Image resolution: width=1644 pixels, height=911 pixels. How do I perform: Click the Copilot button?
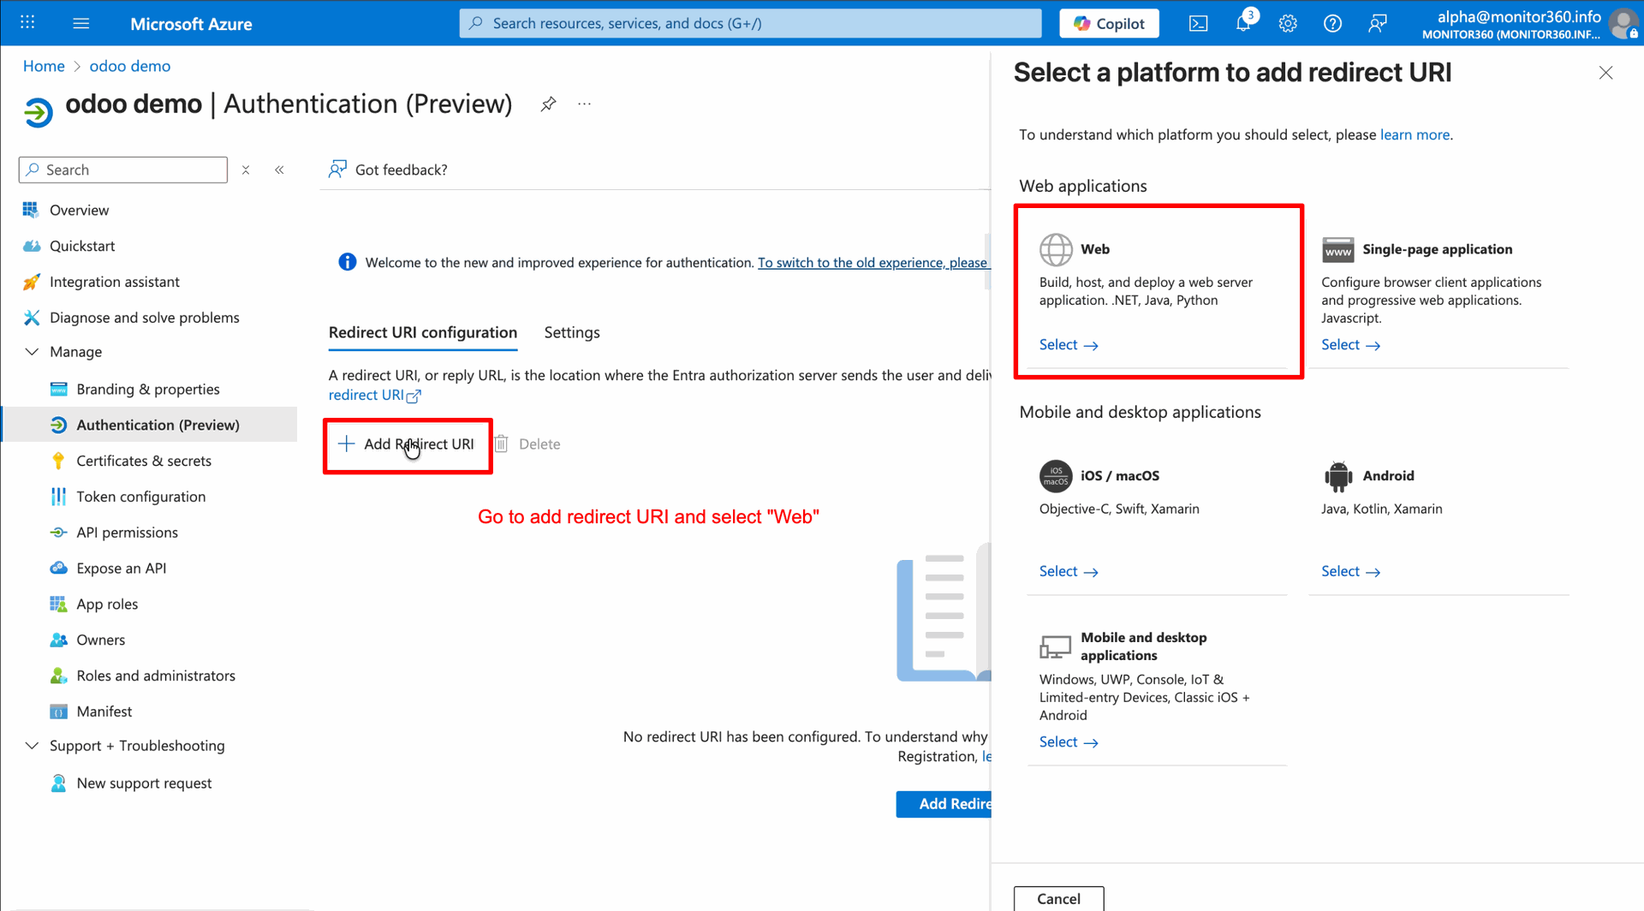[1109, 23]
